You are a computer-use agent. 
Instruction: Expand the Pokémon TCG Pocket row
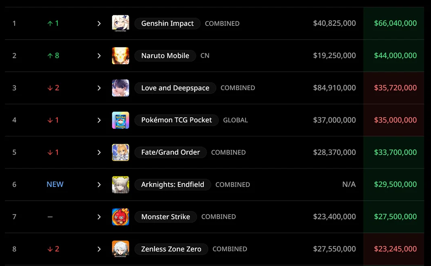coord(99,120)
